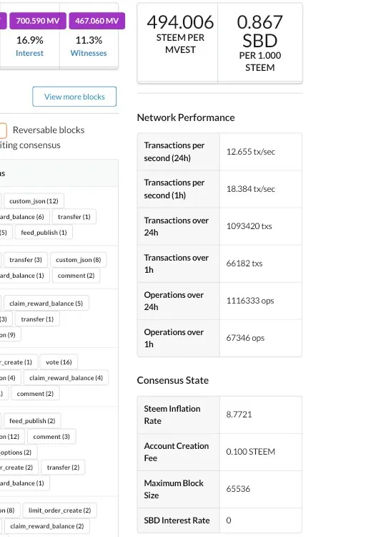Select the comment (3) operation tag
This screenshot has width=386, height=537.
(x=51, y=437)
